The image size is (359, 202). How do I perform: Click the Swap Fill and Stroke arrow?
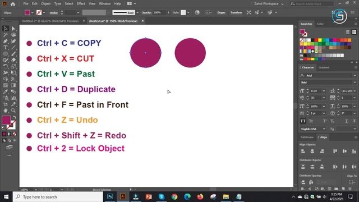15,117
